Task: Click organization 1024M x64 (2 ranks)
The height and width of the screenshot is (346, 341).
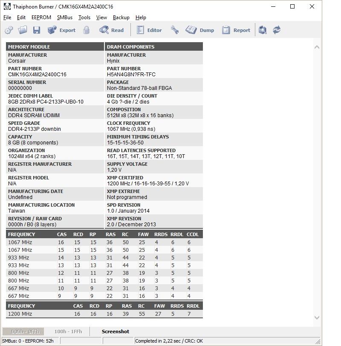Action: pyautogui.click(x=32, y=156)
